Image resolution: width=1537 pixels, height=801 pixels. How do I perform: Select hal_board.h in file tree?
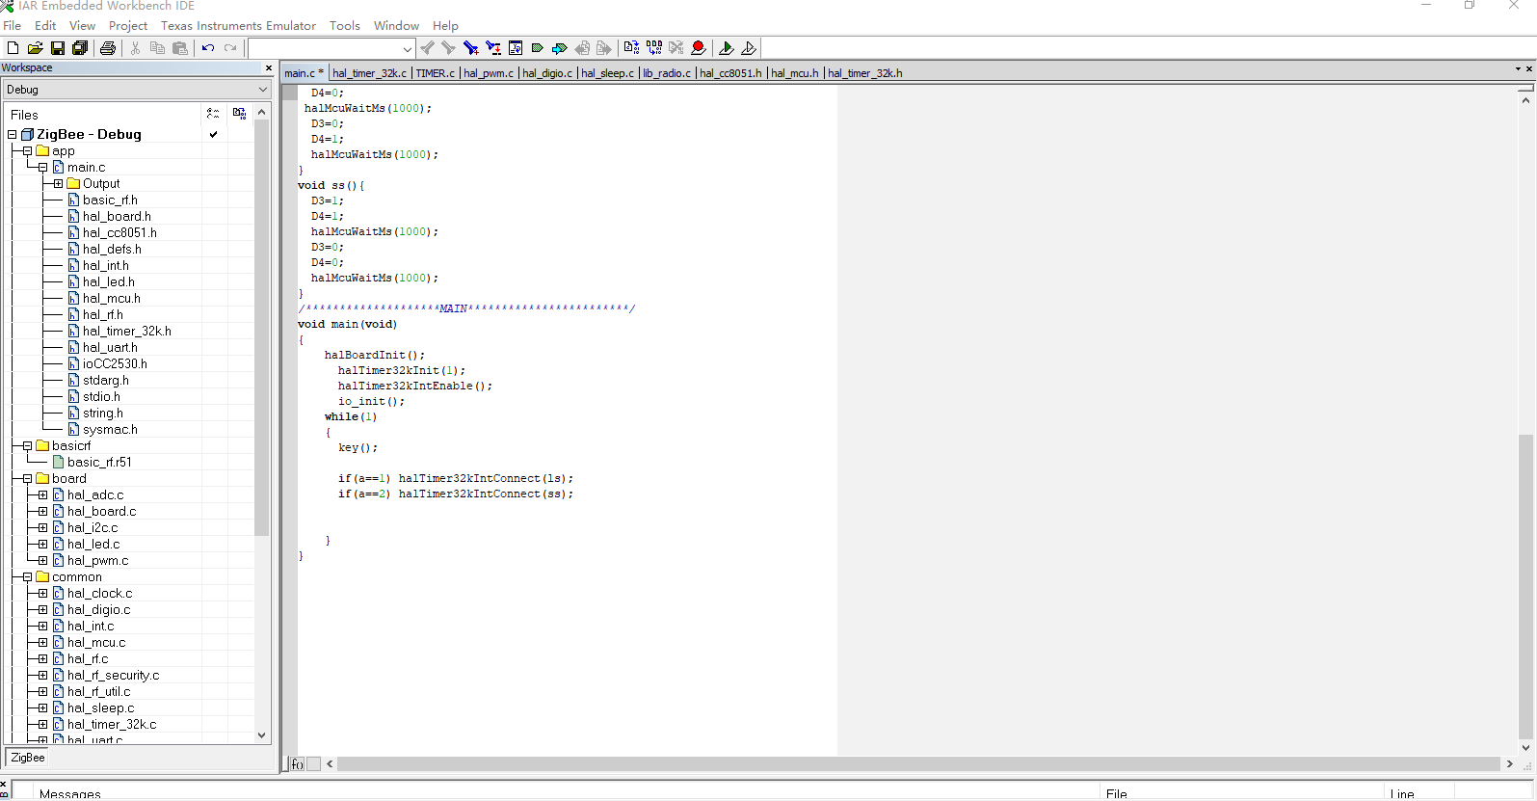pyautogui.click(x=117, y=217)
